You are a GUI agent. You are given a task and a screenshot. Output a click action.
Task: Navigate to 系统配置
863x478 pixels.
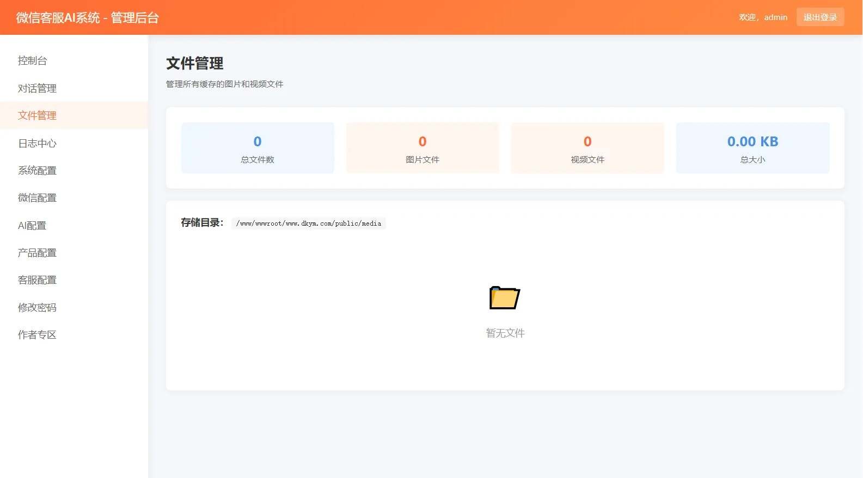(x=37, y=170)
